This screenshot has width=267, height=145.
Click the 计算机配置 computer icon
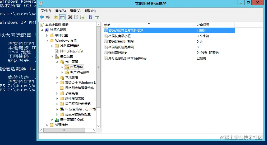click(47, 30)
